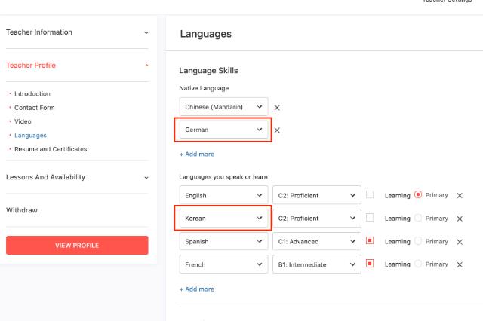Open the English language dropdown
Screen dimensions: 483x321
click(x=223, y=195)
